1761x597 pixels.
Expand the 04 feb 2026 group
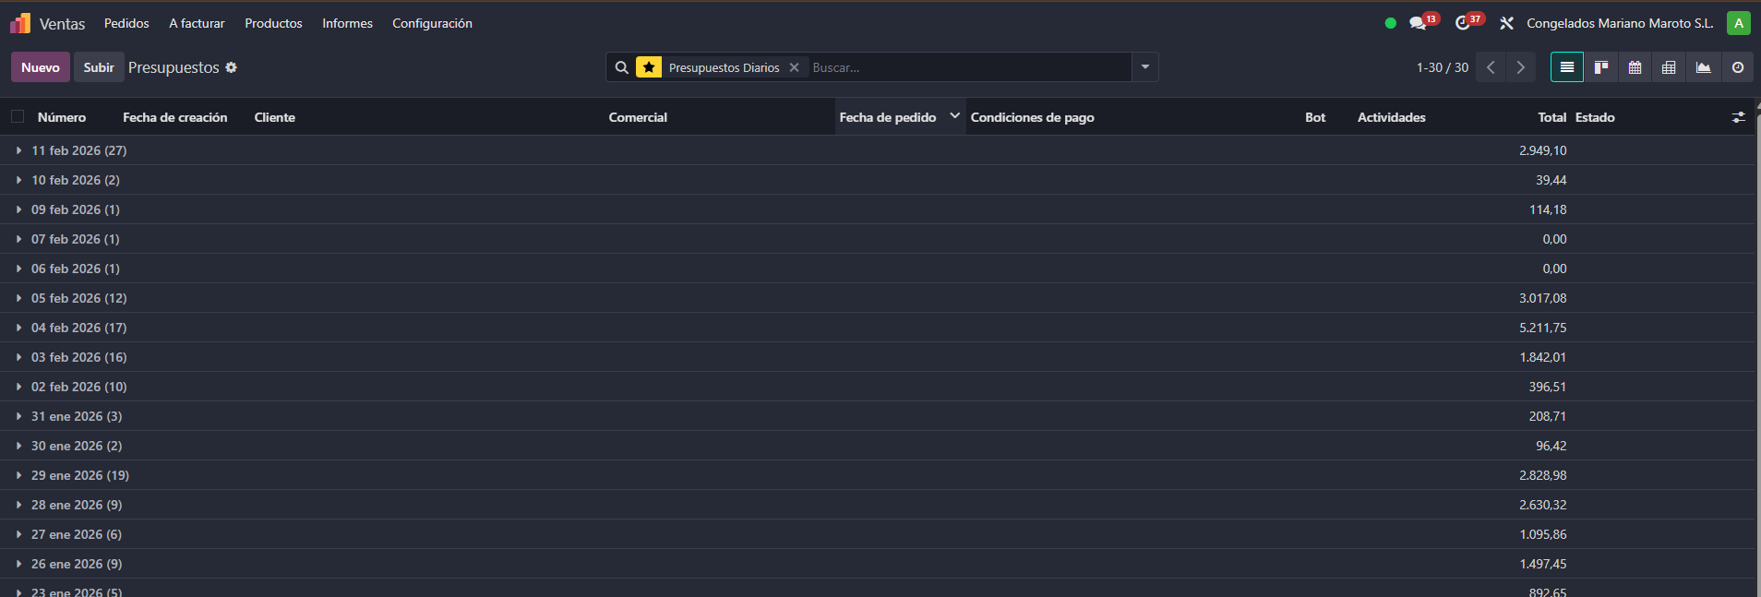[x=78, y=328]
